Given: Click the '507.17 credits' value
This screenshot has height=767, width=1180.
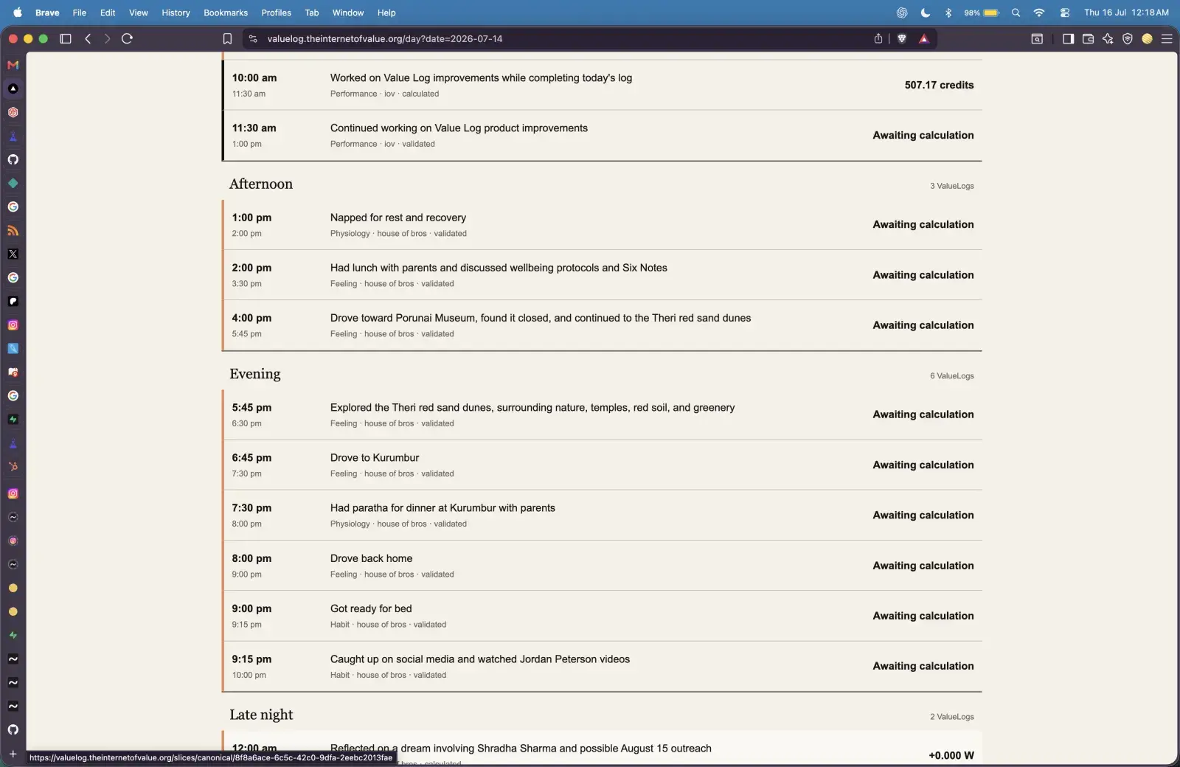Looking at the screenshot, I should 939,85.
